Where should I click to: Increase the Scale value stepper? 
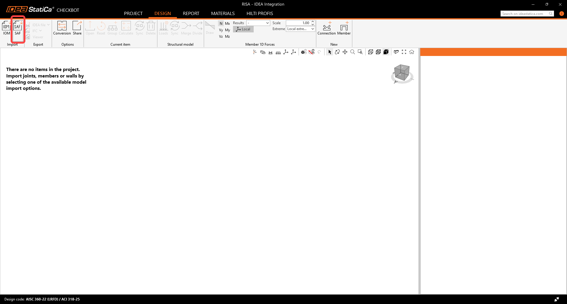coord(313,22)
